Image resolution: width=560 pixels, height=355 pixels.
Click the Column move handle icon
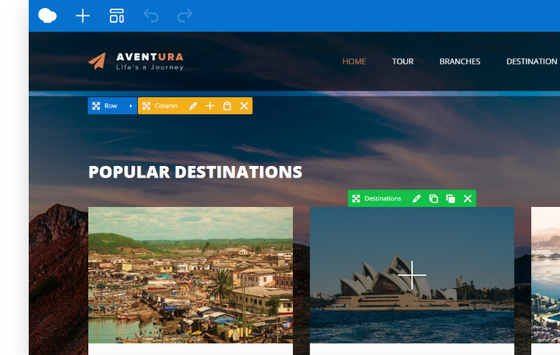tap(146, 106)
